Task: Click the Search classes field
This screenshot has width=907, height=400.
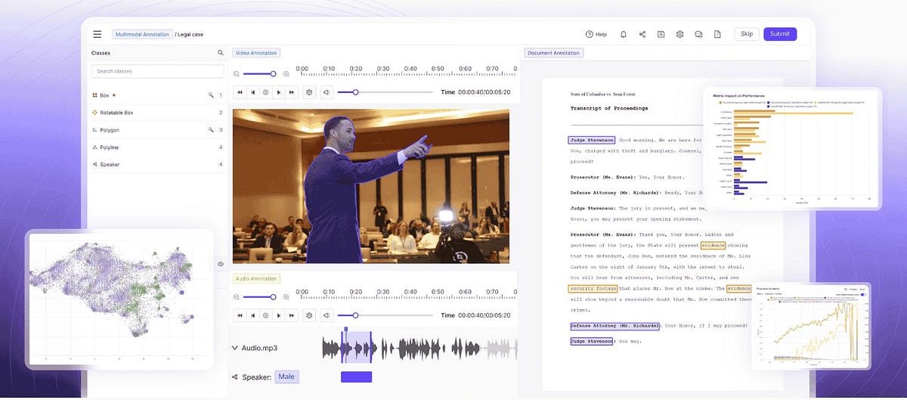Action: pos(158,71)
